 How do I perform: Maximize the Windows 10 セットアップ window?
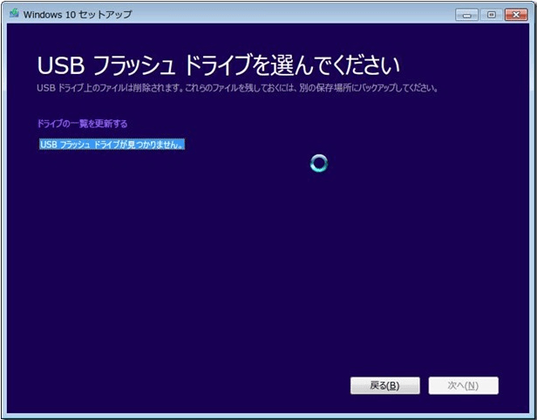pyautogui.click(x=491, y=15)
